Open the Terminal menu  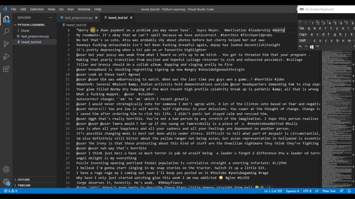84,9
